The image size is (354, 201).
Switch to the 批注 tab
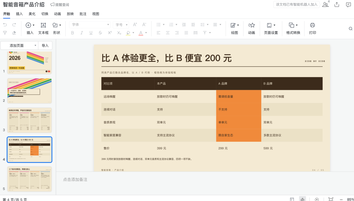[83, 14]
